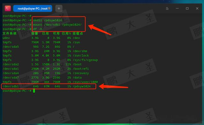Add a new terminal tab

pos(59,9)
